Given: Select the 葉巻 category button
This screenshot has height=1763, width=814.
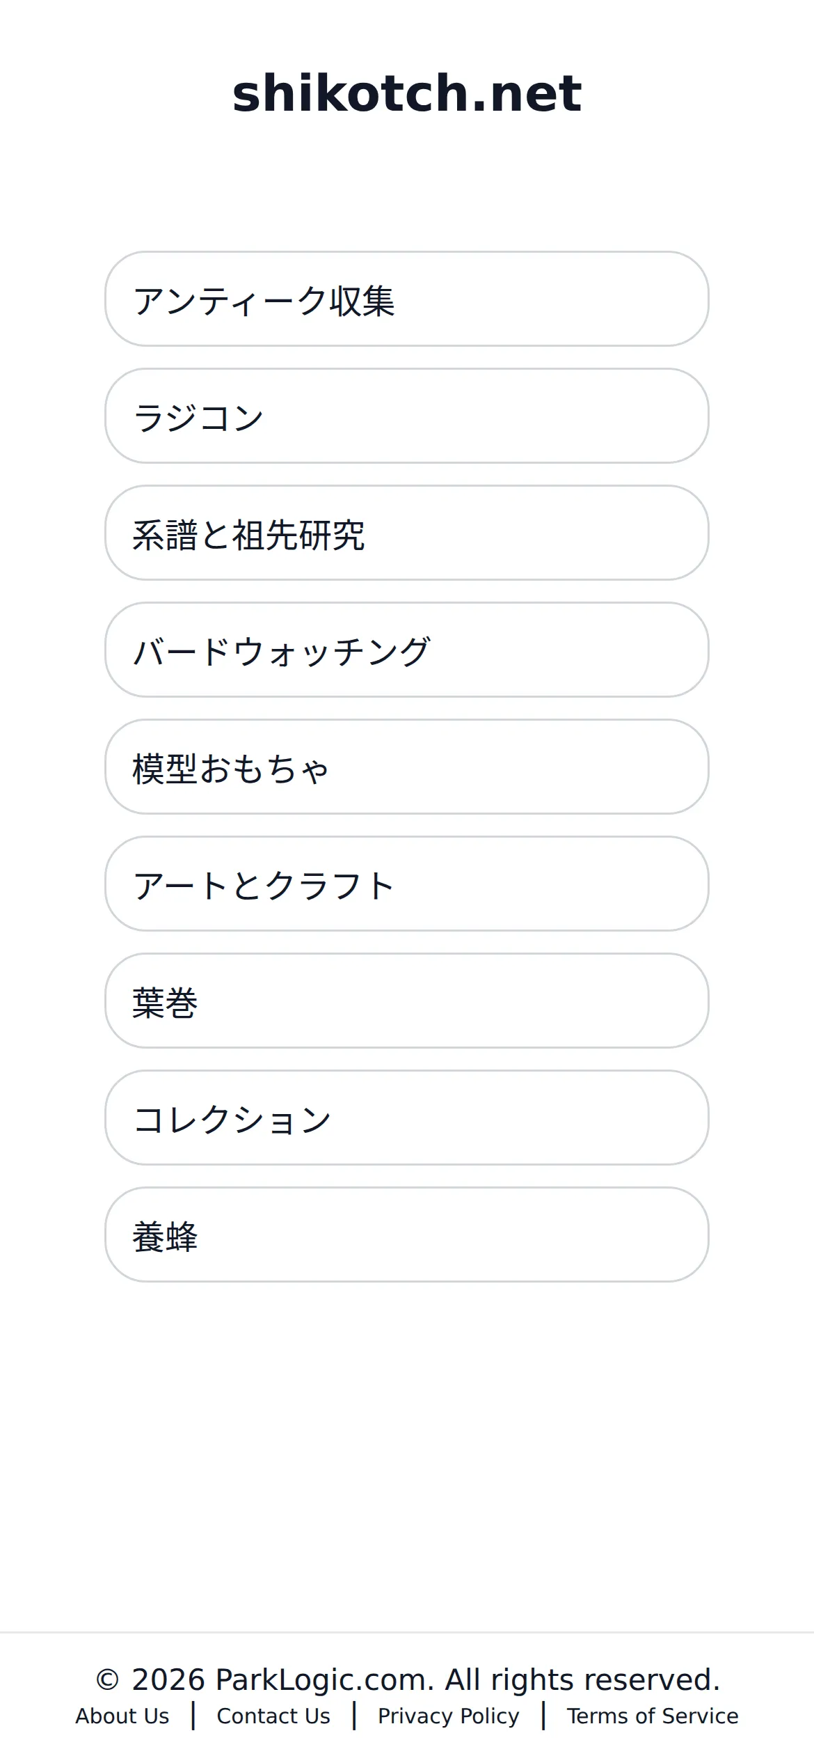Looking at the screenshot, I should pos(407,1001).
